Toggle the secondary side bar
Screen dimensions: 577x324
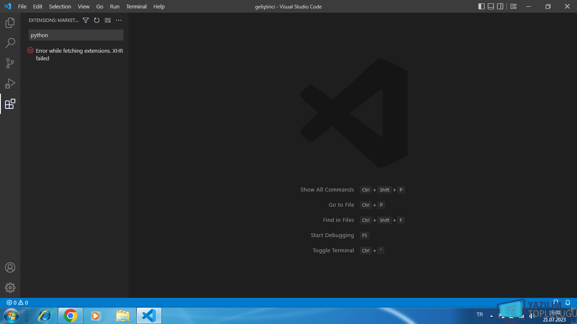pos(500,6)
